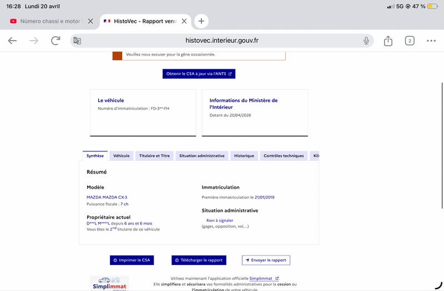Switch to Situation administrative tab

(202, 156)
